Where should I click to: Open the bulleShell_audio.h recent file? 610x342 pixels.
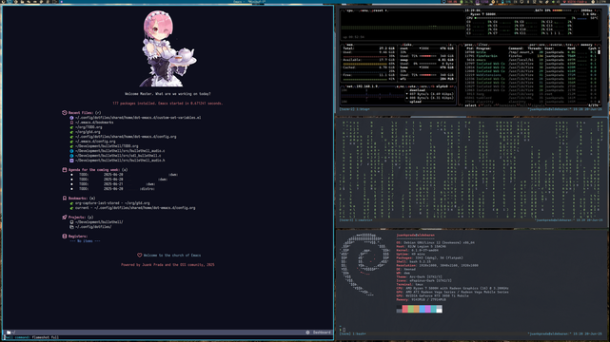(120, 160)
